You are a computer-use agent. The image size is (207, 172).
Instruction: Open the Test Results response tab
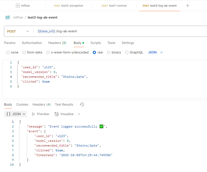coord(64,105)
